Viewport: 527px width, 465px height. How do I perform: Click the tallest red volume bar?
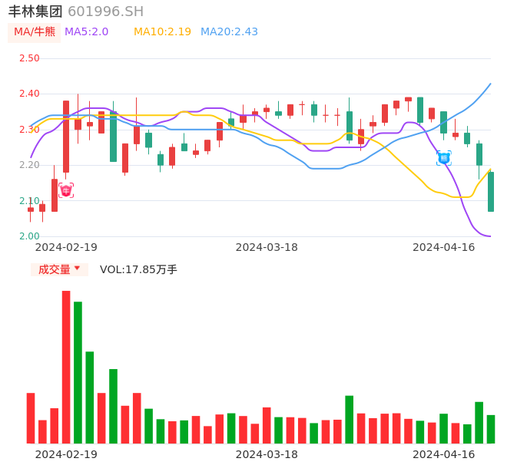point(66,367)
